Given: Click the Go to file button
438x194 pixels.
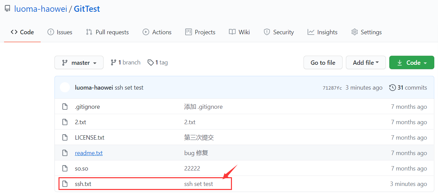Looking at the screenshot, I should (323, 63).
